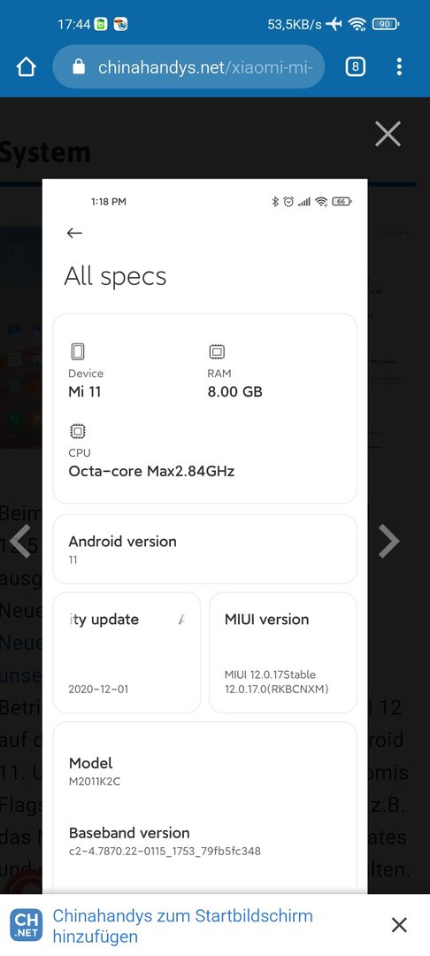
Task: Open the browser home page icon
Action: [27, 66]
